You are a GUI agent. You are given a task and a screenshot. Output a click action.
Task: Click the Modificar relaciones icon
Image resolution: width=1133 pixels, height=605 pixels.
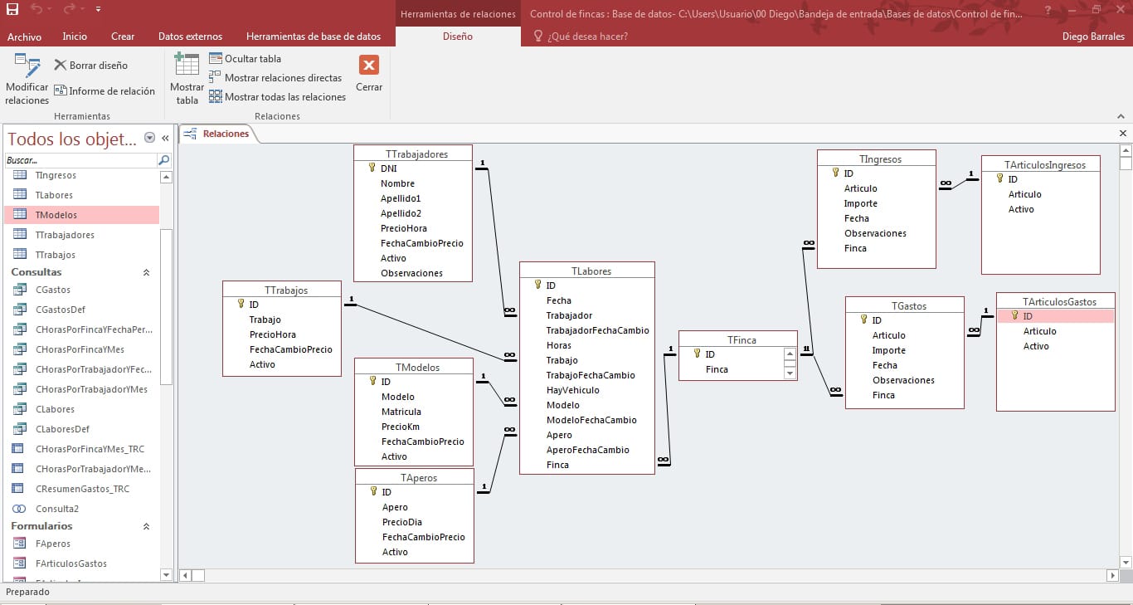click(x=27, y=66)
